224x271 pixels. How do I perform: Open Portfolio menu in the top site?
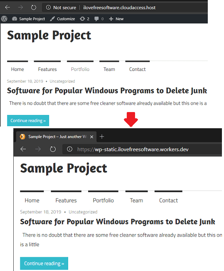[x=80, y=69]
